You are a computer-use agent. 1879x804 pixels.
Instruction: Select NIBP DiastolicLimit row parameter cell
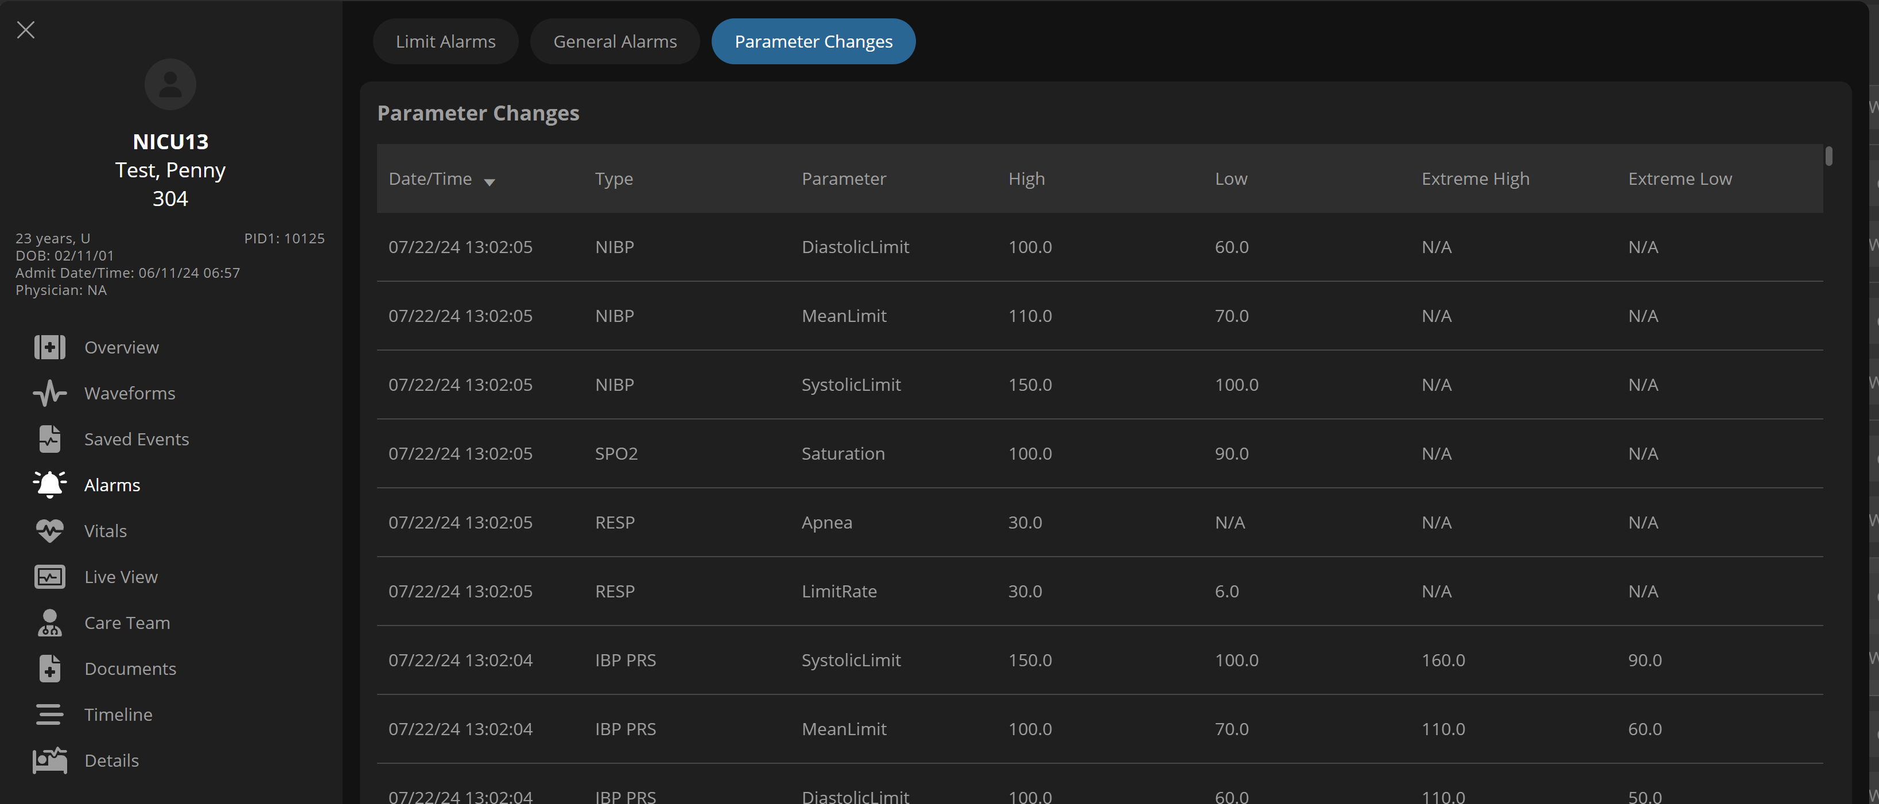pos(856,247)
